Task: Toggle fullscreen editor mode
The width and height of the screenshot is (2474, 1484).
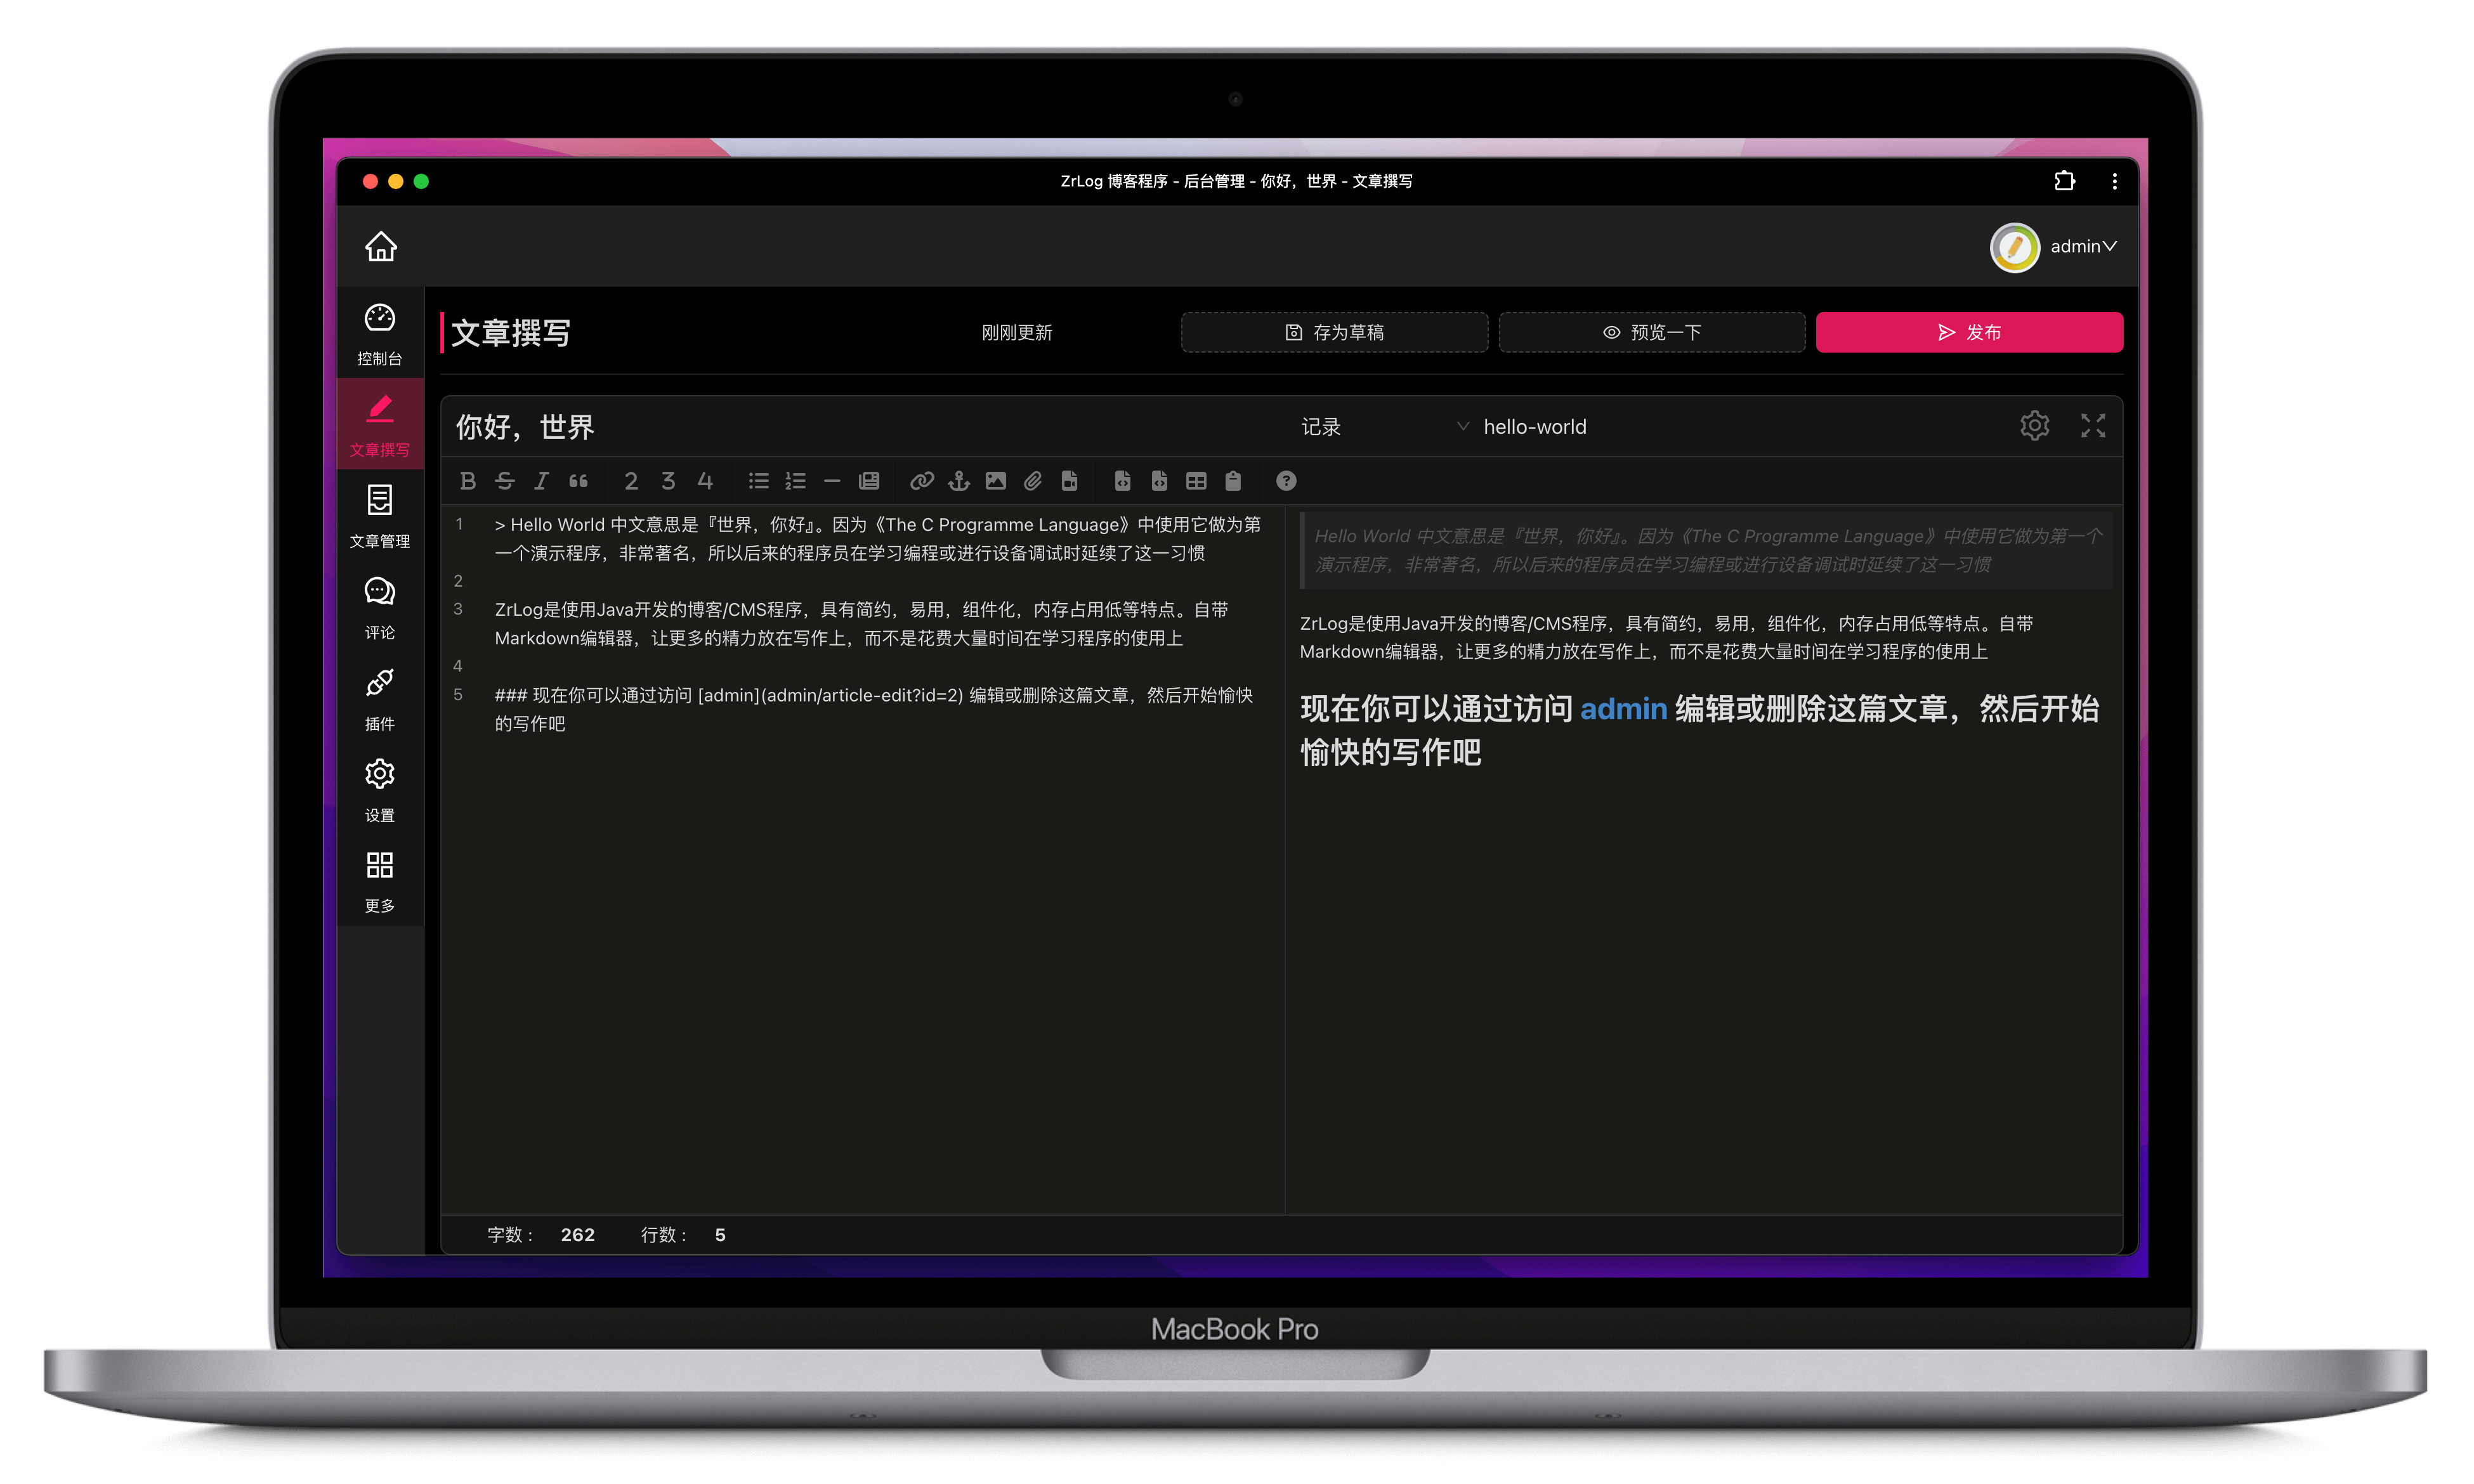Action: tap(2092, 426)
